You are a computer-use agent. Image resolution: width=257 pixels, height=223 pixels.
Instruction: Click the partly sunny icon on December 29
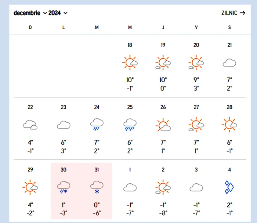pyautogui.click(x=30, y=187)
